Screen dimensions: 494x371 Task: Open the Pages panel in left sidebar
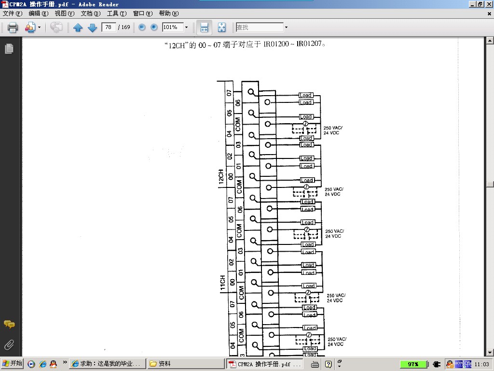9,49
